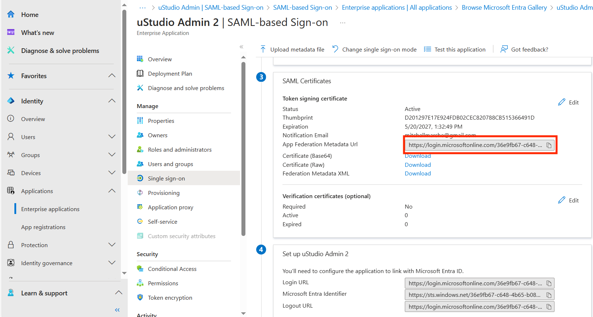Viewport: 593px width, 317px height.
Task: Click Upload metadata file
Action: 292,49
